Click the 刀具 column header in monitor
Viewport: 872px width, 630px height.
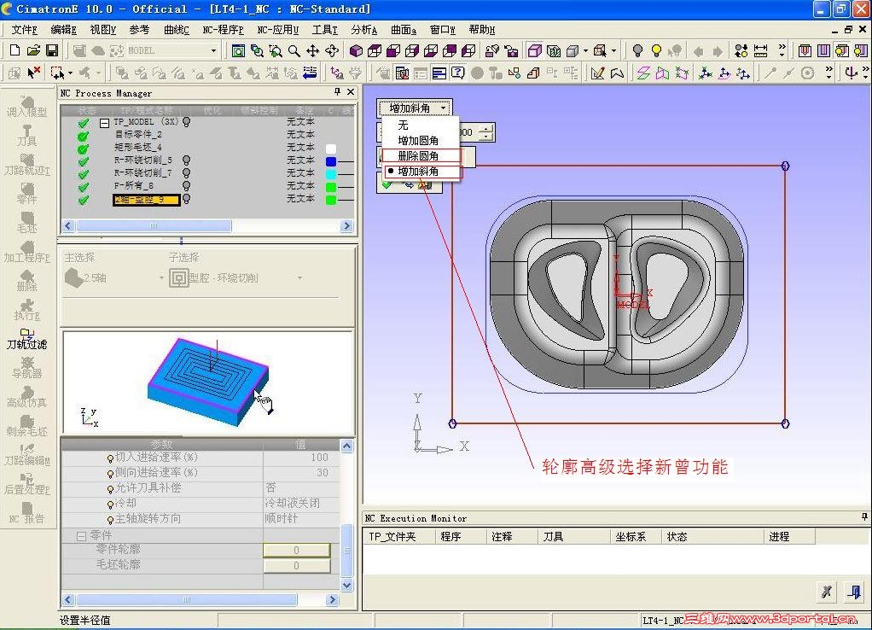[574, 536]
